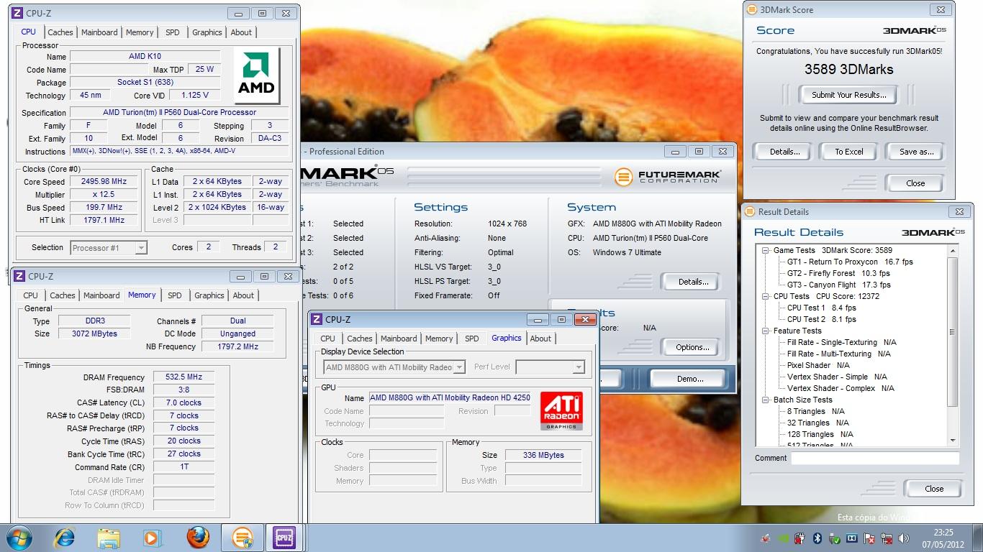The width and height of the screenshot is (983, 552).
Task: Click the Safely Remove Hardware tray icon
Action: tap(834, 538)
